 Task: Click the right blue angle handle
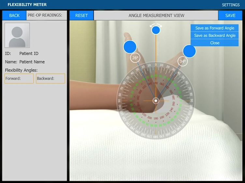pyautogui.click(x=189, y=51)
